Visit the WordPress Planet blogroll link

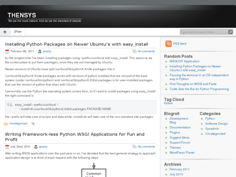(x=182, y=153)
